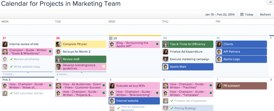Screen dimensions: 274x111
Task: Click green checkmark on Review wireframes
Action: [x=11, y=59]
